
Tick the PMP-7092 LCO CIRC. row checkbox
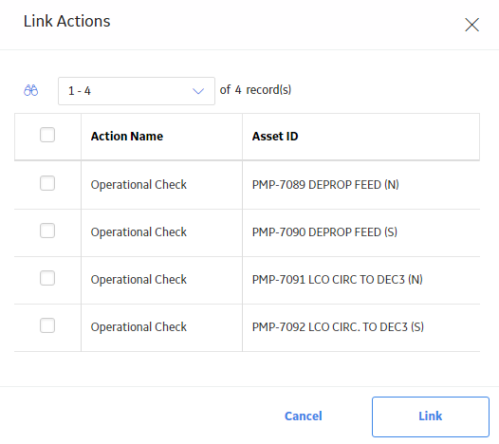click(47, 325)
